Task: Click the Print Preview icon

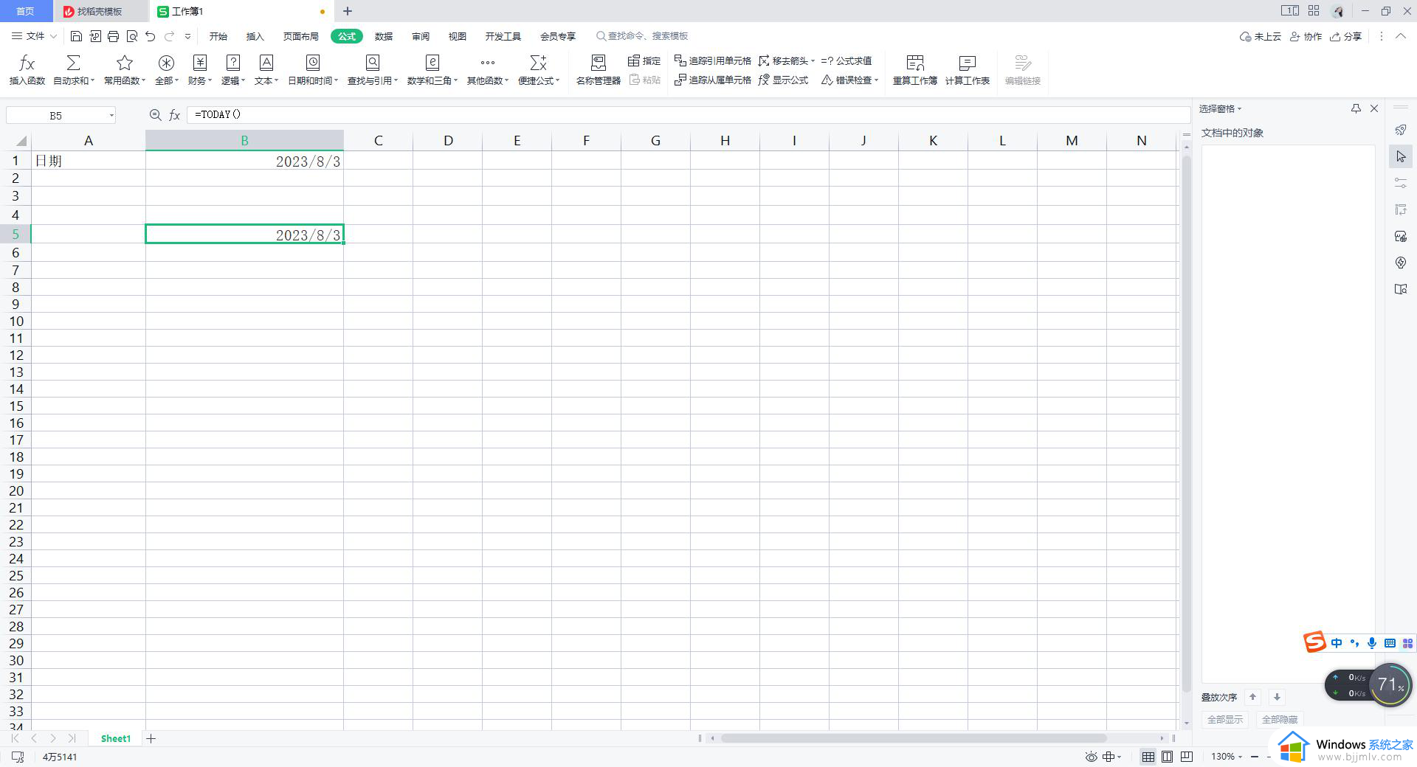Action: pos(132,36)
